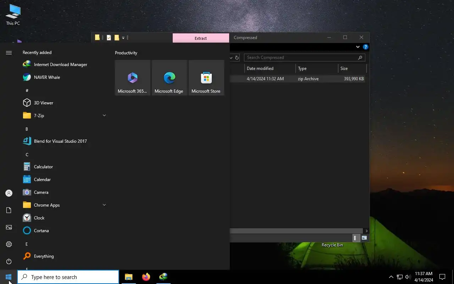Open address bar history dropdown in Explorer
Screen dimensions: 454x284
[231, 58]
